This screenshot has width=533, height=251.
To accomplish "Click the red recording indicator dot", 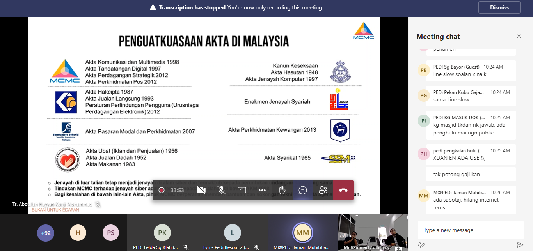I will point(162,190).
